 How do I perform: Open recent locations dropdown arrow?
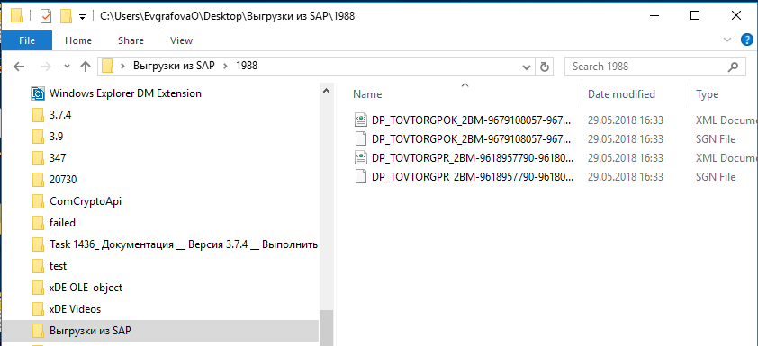[x=68, y=67]
